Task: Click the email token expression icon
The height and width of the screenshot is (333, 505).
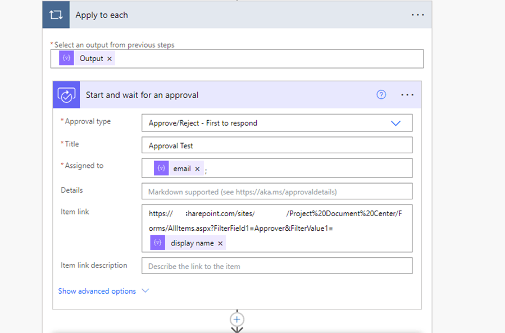Action: point(161,168)
